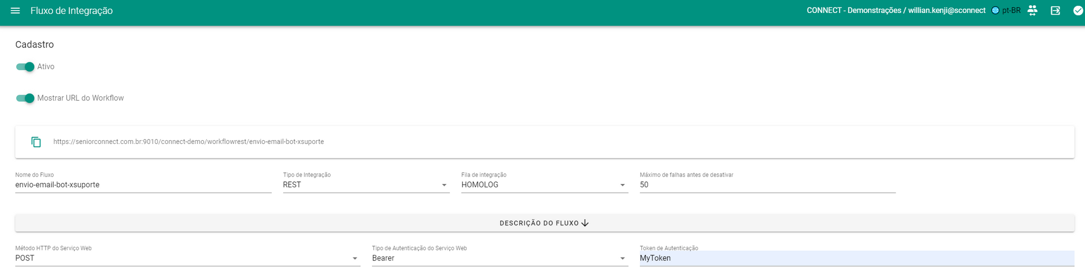This screenshot has height=276, width=1085.
Task: Click the Nome do Fluxo field
Action: point(143,185)
